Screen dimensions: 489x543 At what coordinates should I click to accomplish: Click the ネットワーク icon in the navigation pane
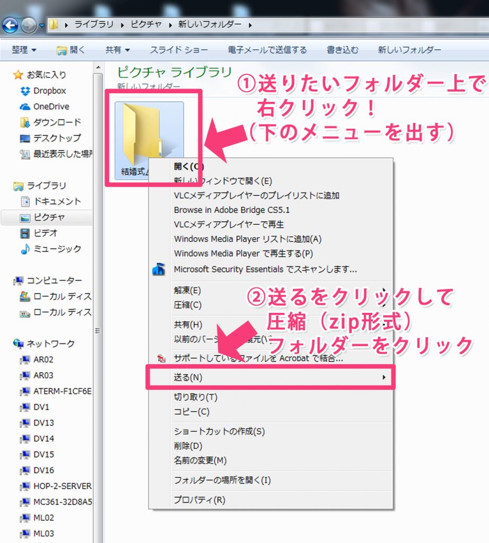tap(18, 344)
